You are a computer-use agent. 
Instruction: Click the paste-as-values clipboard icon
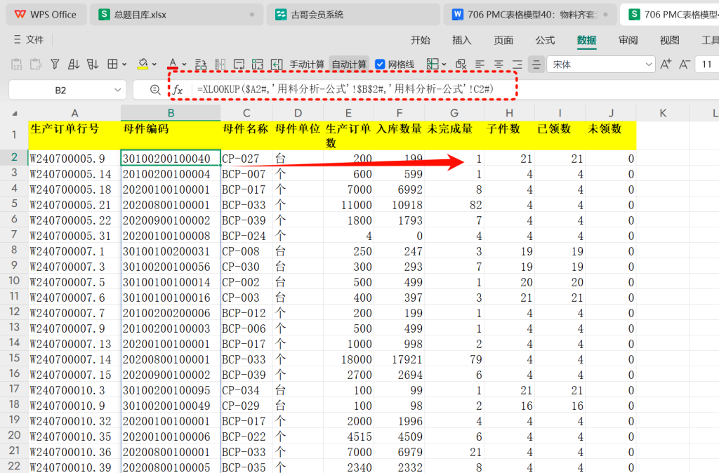point(16,64)
